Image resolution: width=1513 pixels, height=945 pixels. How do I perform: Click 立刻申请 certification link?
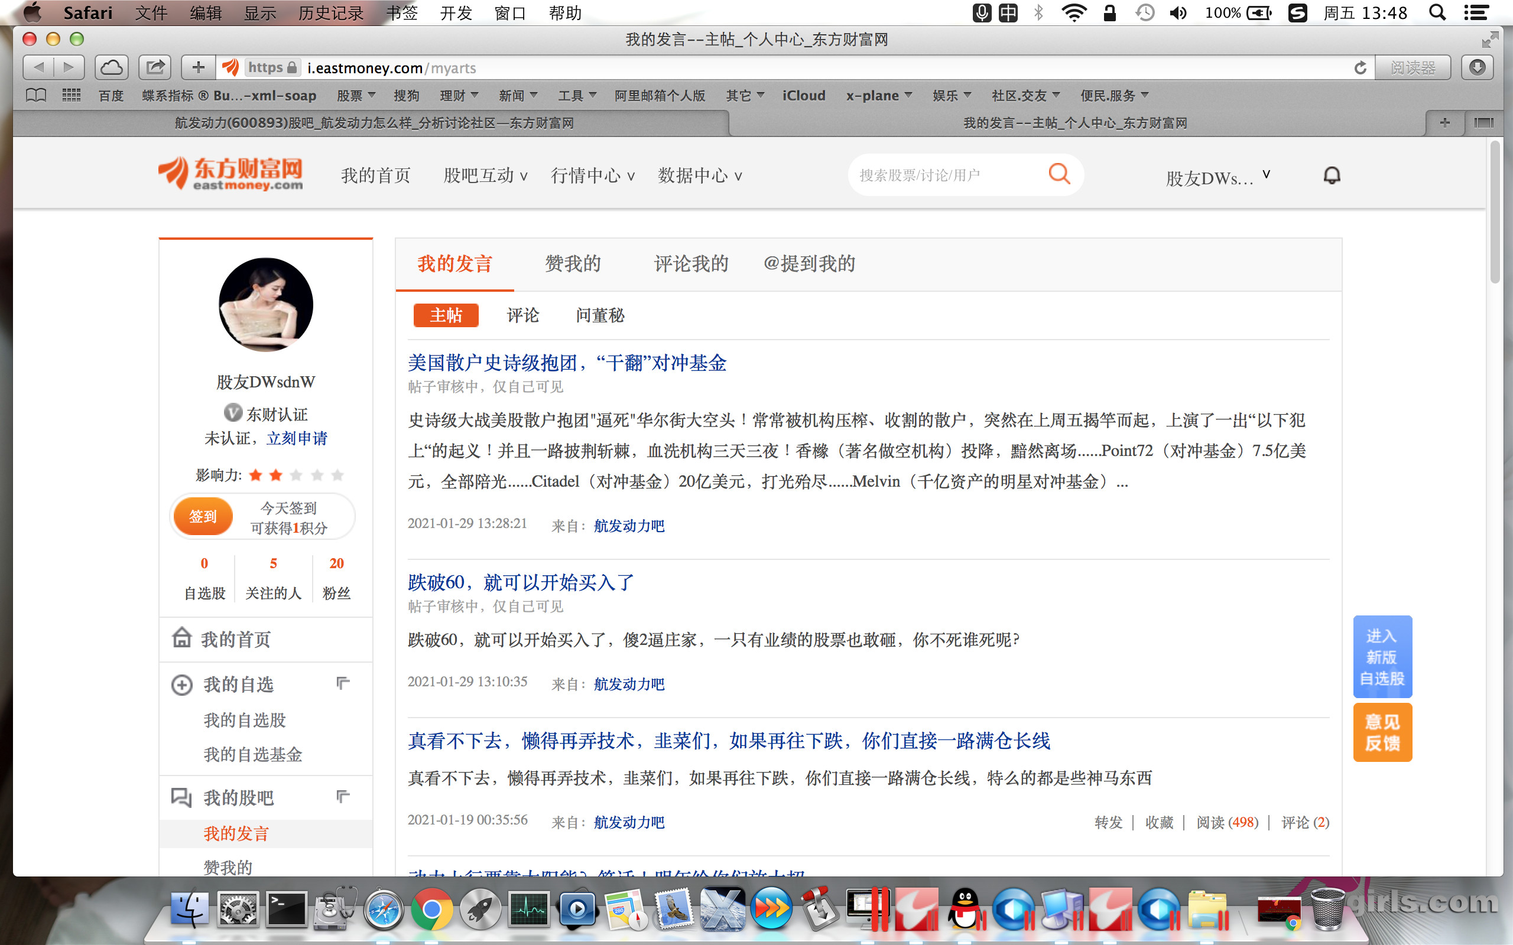(296, 438)
